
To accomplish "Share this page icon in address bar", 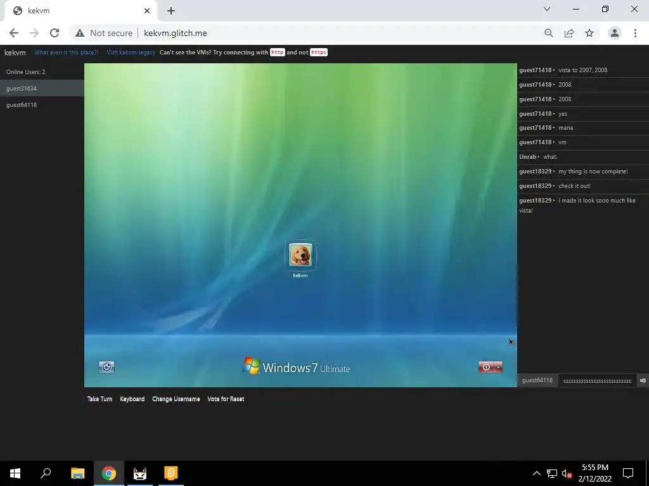I will tap(569, 33).
